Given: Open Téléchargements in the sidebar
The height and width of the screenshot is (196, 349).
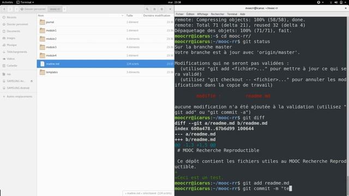Looking at the screenshot, I should click(17, 52).
